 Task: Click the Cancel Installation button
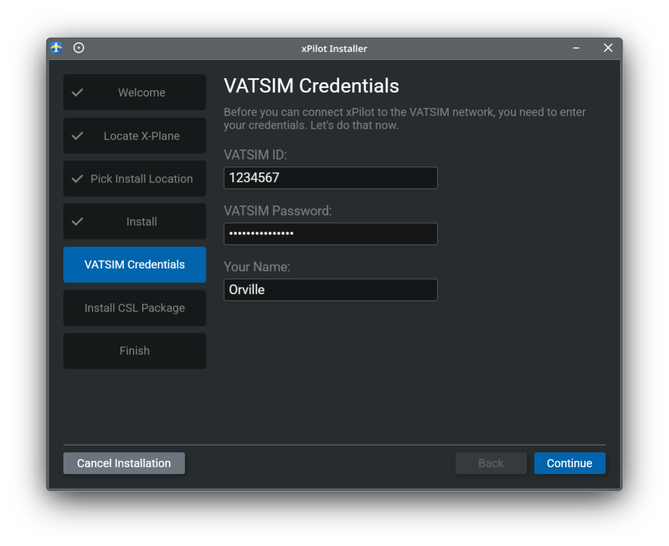click(x=124, y=463)
